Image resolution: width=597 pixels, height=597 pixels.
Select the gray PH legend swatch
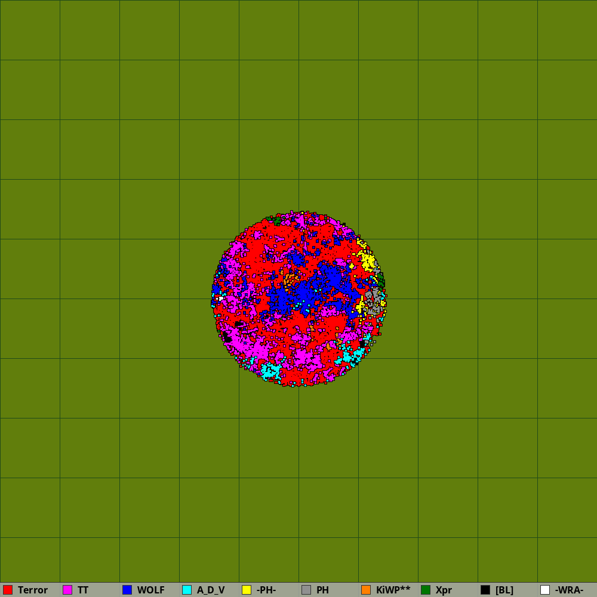coord(306,590)
